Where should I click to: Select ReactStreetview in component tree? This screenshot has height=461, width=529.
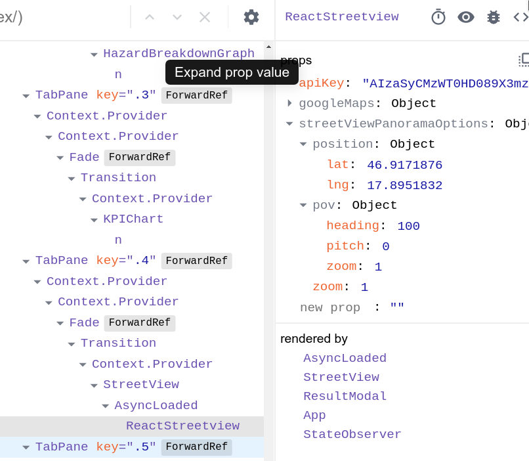pyautogui.click(x=182, y=426)
